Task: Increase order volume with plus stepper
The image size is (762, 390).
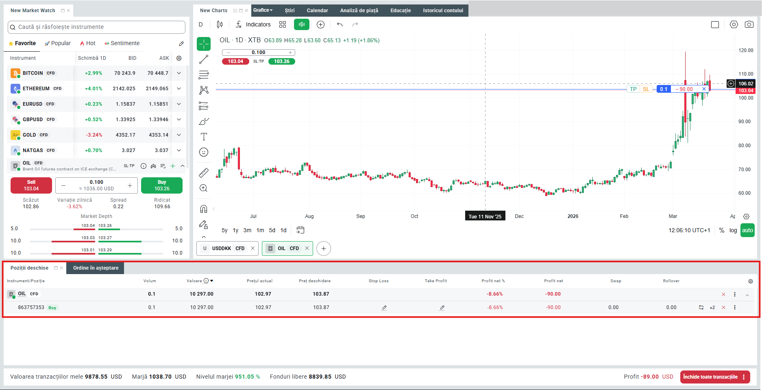Action: (x=130, y=185)
